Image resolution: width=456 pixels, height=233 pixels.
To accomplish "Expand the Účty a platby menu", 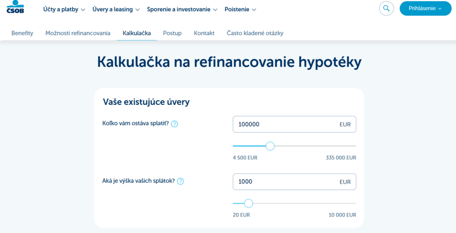I will pyautogui.click(x=64, y=9).
